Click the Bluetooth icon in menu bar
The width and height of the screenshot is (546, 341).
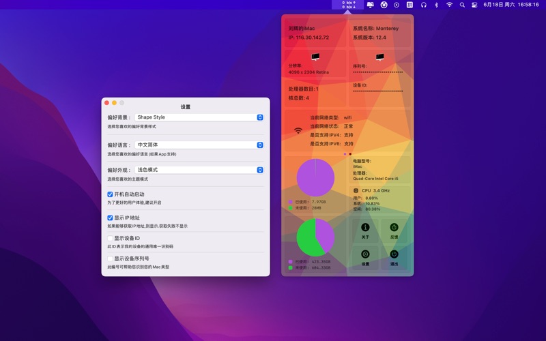pyautogui.click(x=436, y=5)
